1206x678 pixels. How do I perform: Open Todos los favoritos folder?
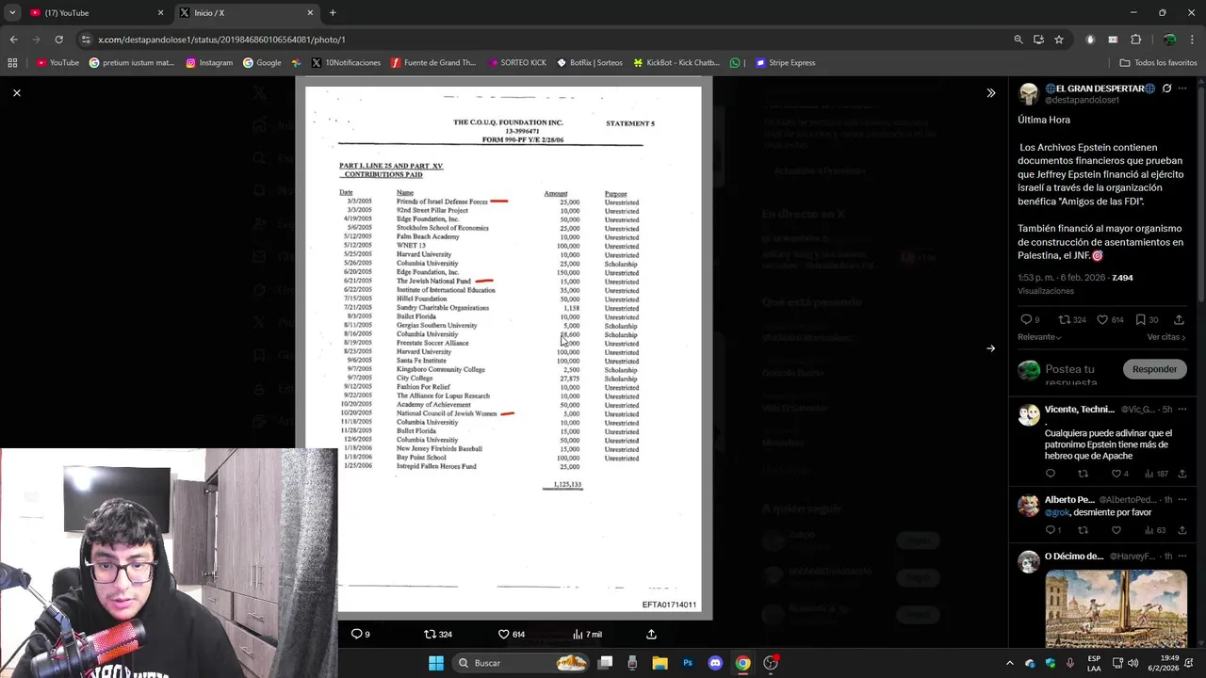(x=1158, y=63)
